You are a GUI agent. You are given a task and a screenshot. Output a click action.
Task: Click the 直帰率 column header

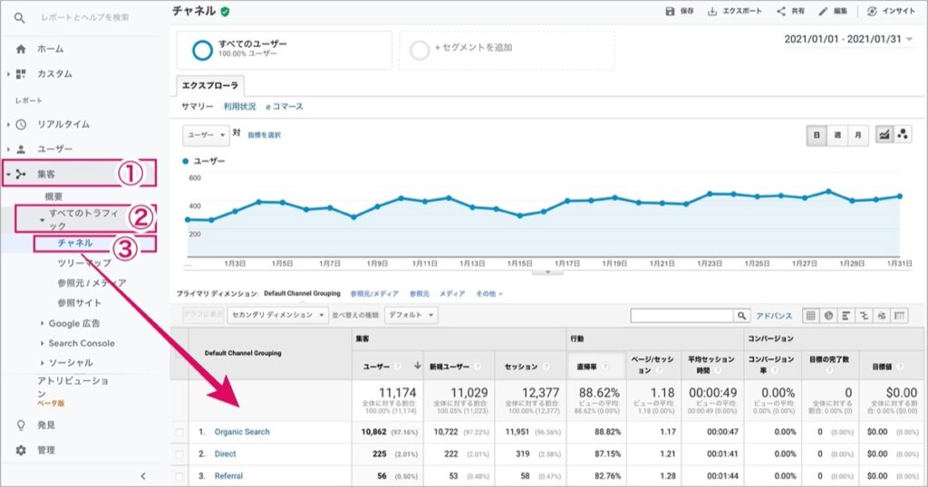tap(596, 367)
